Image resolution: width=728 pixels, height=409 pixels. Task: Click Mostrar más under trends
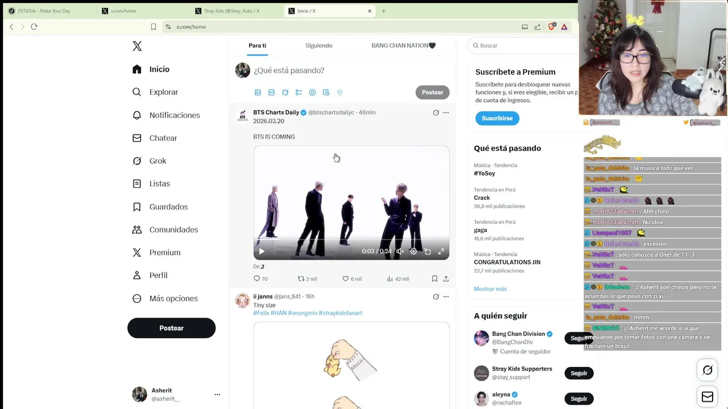[x=490, y=289]
